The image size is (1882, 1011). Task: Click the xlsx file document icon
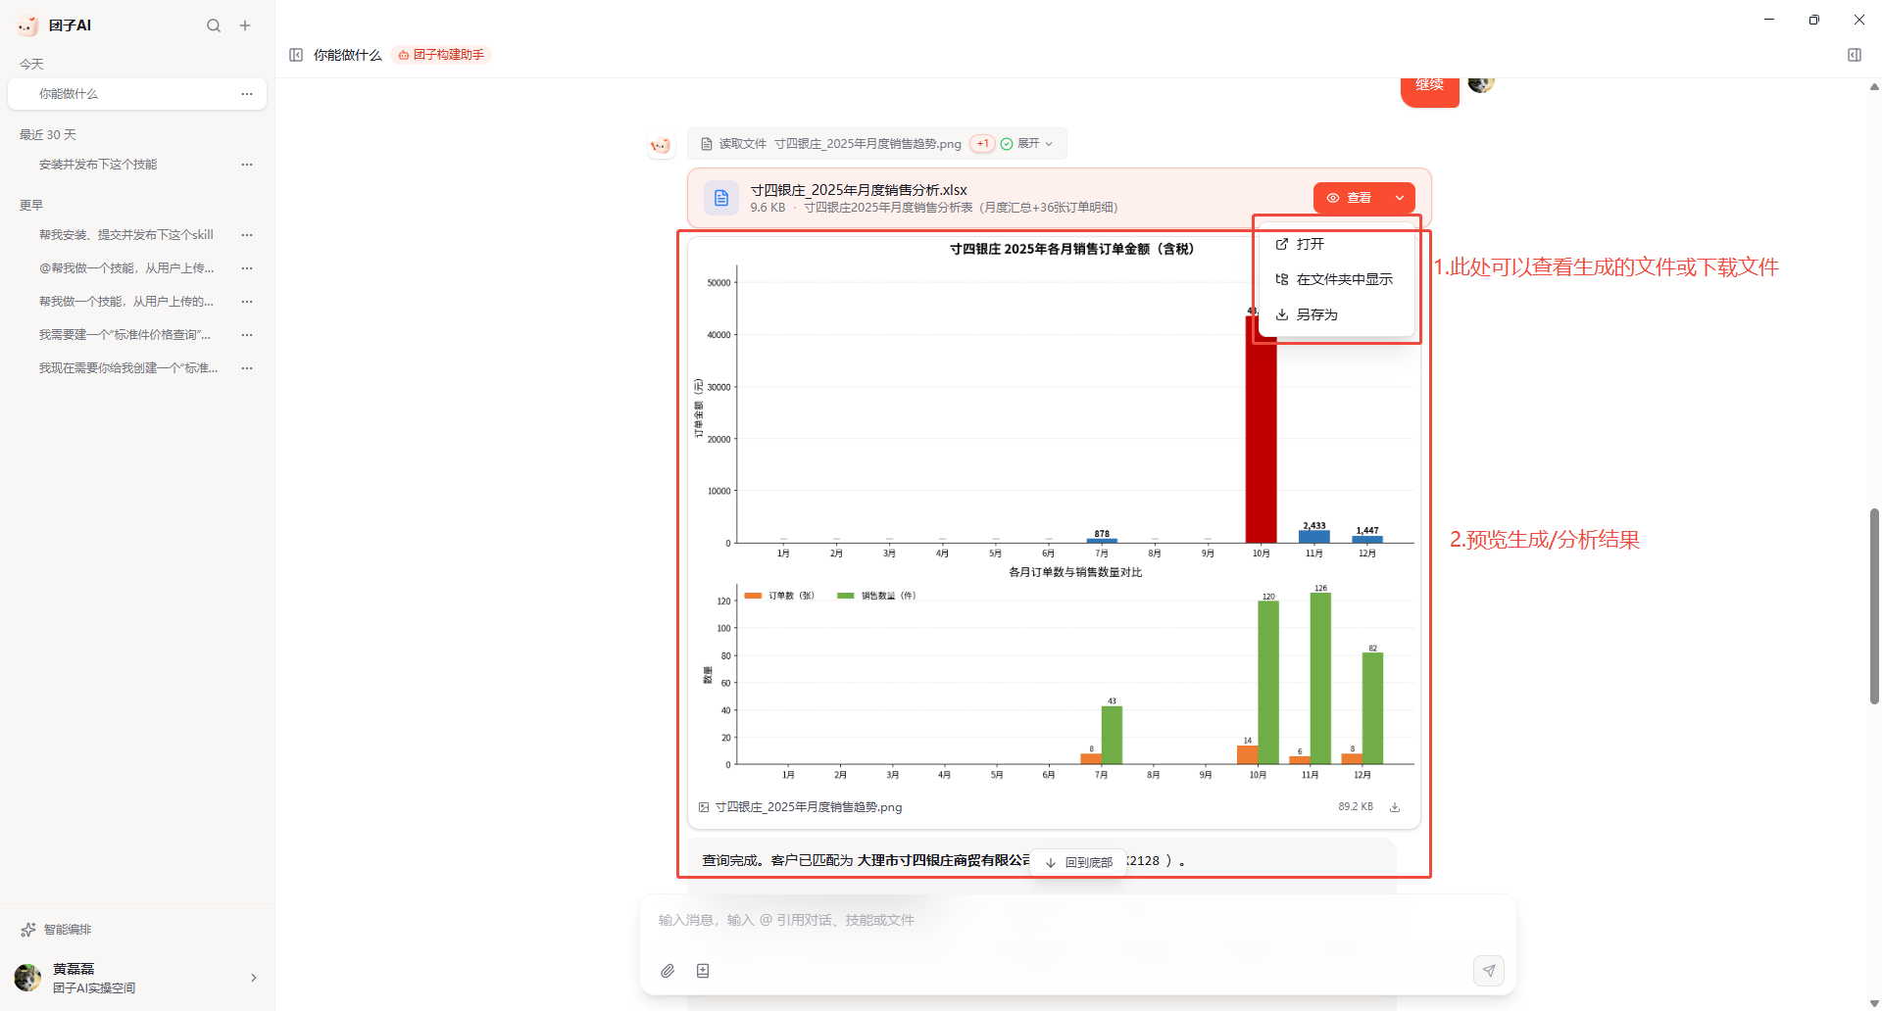coord(721,198)
